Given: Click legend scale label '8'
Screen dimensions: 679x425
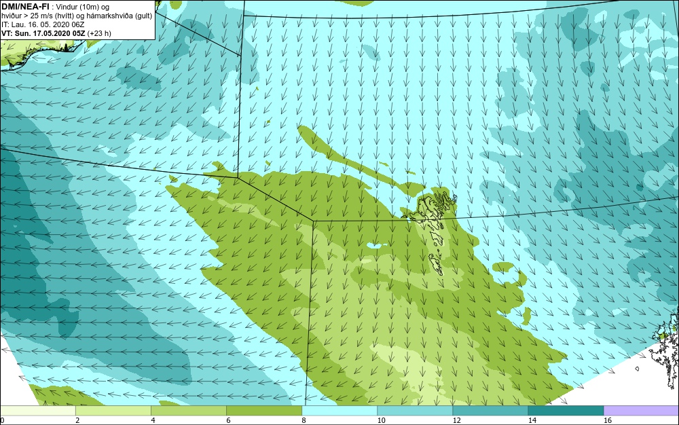Looking at the screenshot, I should point(304,420).
